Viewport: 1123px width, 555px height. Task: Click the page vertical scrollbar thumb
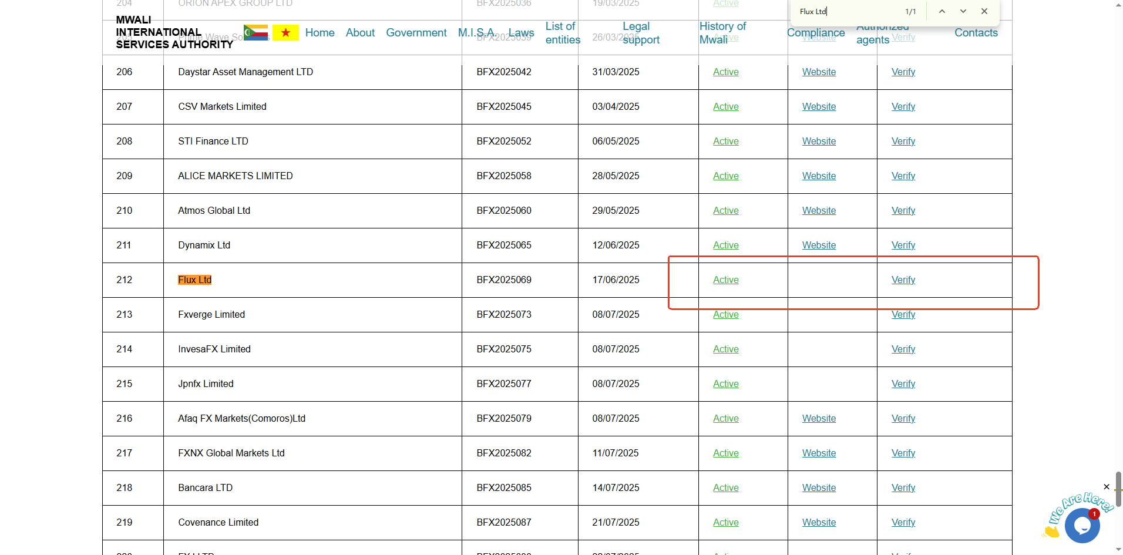point(1118,489)
